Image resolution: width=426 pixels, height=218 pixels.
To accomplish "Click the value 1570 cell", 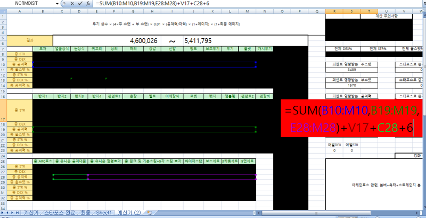I will coord(351,86).
